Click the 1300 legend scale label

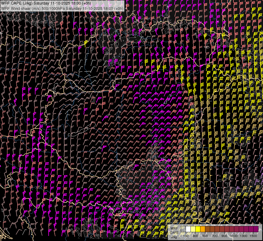(244, 236)
